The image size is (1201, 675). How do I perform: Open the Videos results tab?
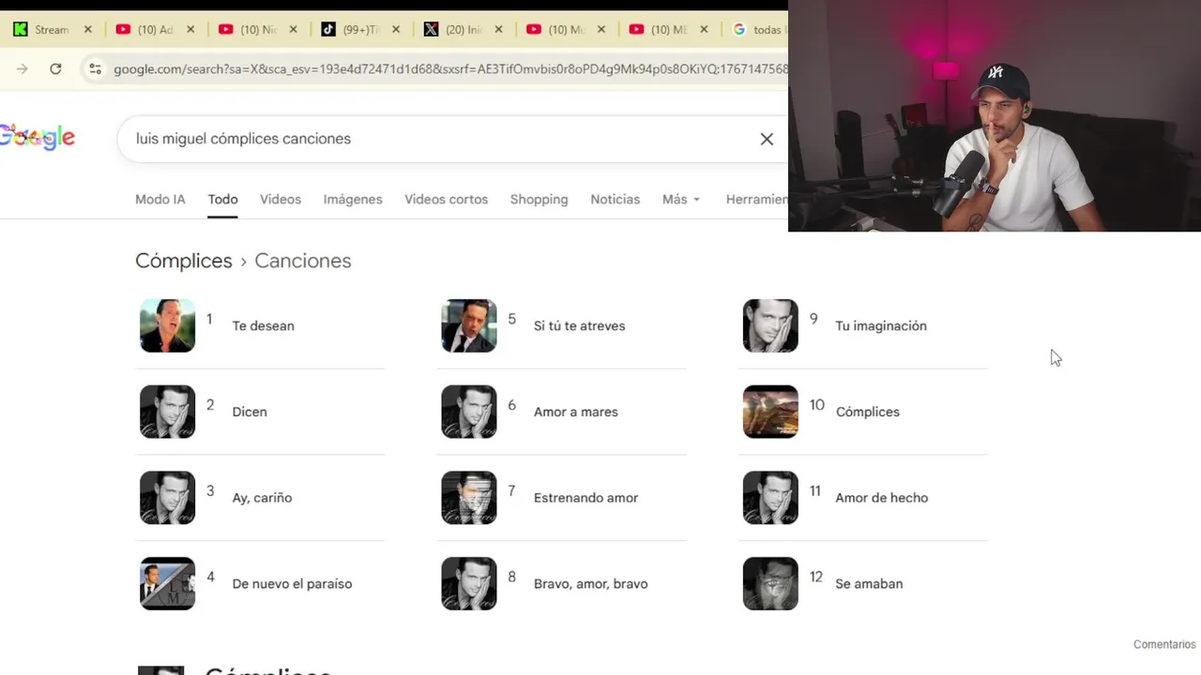click(x=281, y=200)
